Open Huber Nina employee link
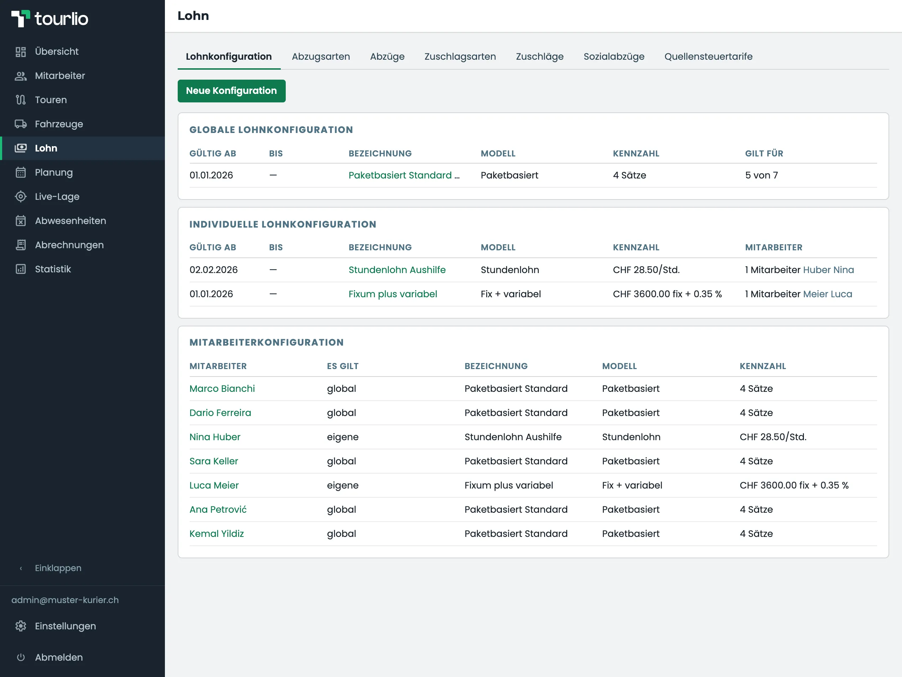The image size is (902, 677). tap(828, 270)
